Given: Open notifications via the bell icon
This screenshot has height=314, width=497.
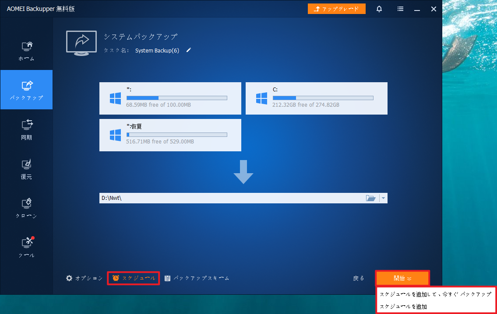Looking at the screenshot, I should coord(379,9).
